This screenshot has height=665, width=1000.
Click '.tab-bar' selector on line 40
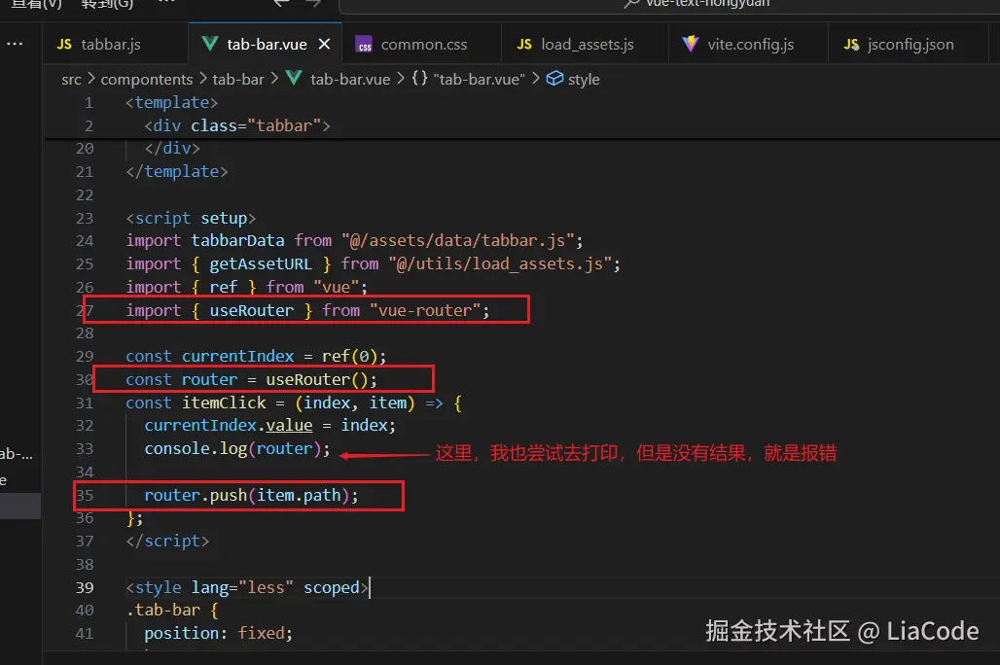coord(162,611)
